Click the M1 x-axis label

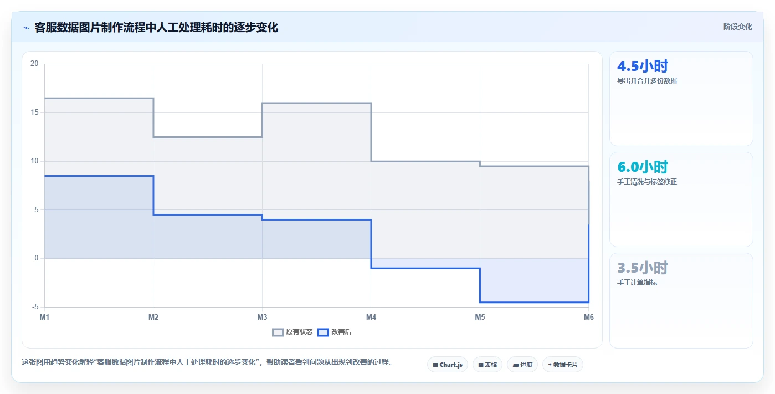click(x=44, y=318)
